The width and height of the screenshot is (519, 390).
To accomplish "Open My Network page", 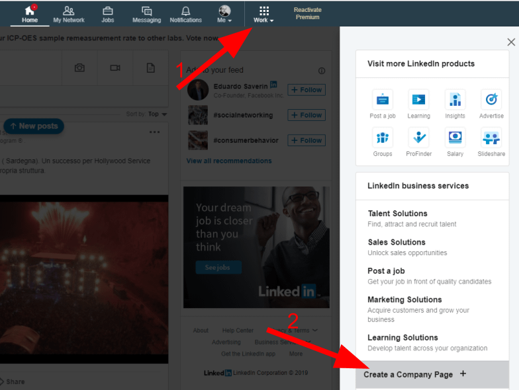I will [x=69, y=15].
